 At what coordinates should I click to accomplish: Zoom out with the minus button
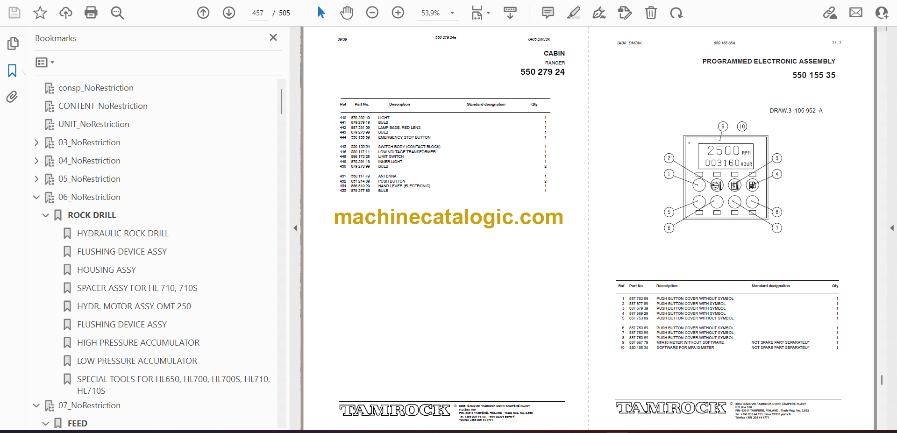point(372,13)
